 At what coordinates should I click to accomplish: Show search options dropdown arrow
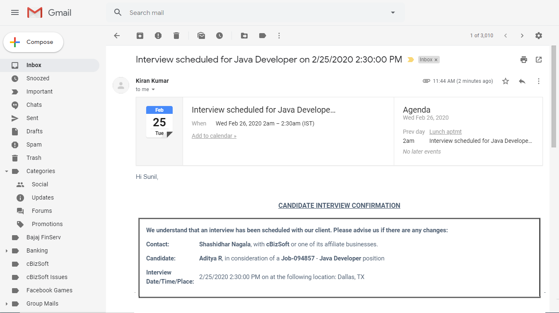[x=393, y=12]
